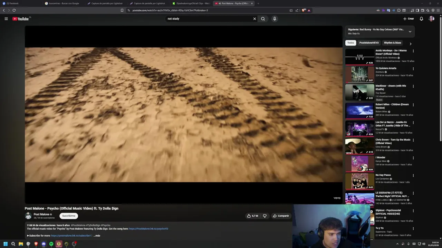Open the PostMalone.lnk.to/psychoYD link

148,229
